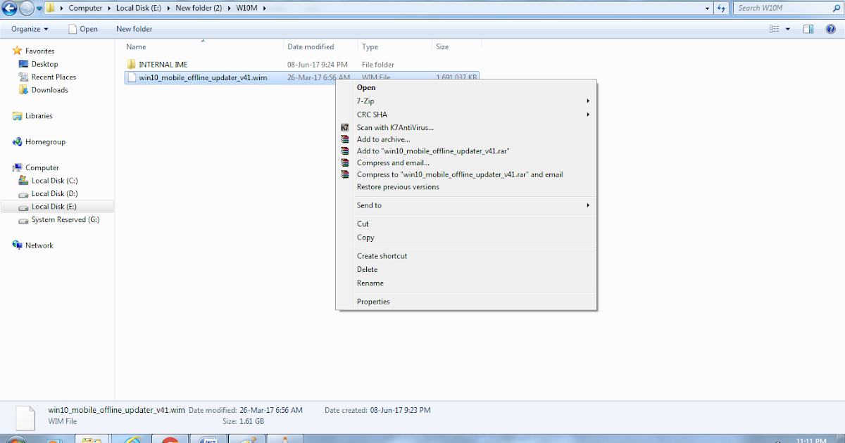
Task: Expand the CRC SHA submenu
Action: (465, 115)
